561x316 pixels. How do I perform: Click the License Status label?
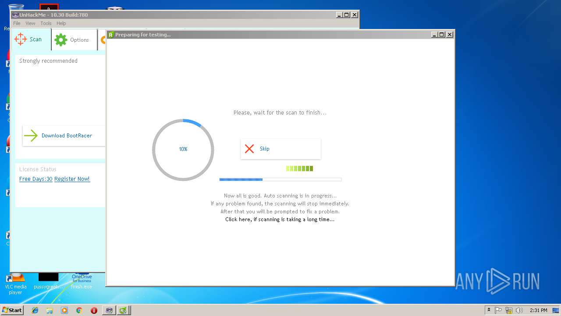(38, 169)
